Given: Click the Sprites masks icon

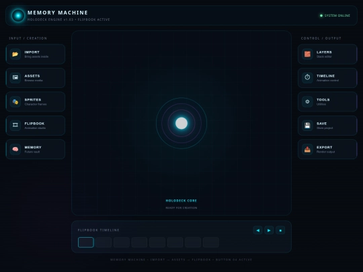Looking at the screenshot, I should tap(15, 101).
